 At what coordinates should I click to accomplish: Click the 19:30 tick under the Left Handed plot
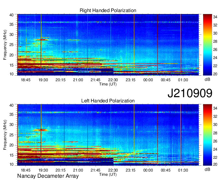43,170
